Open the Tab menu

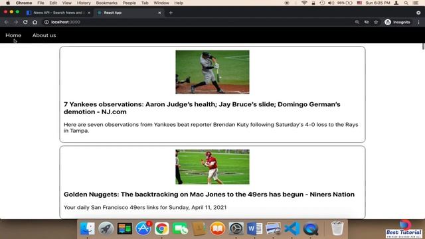pos(145,3)
